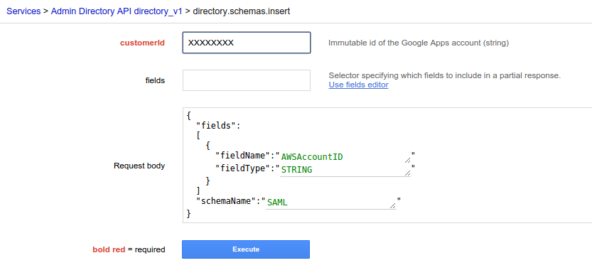This screenshot has width=592, height=280.
Task: Grab the resize handle of fieldType box
Action: pyautogui.click(x=407, y=173)
